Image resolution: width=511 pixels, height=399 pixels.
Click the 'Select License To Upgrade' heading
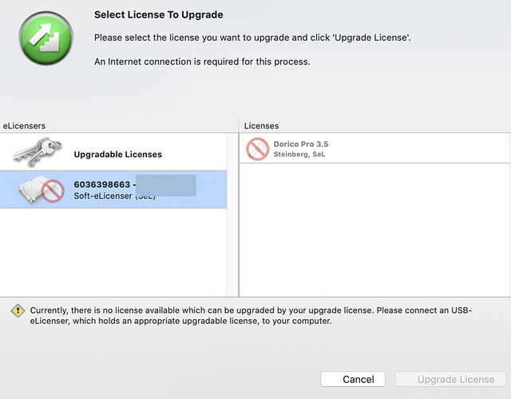click(x=159, y=14)
